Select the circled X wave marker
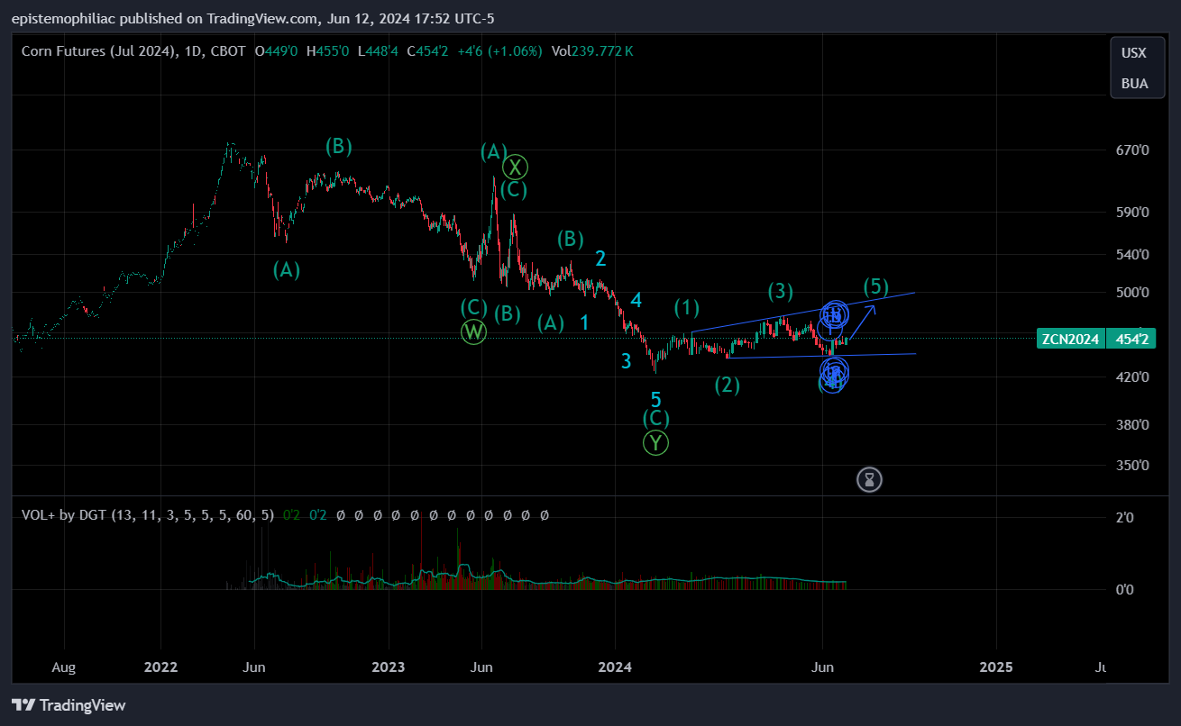Image resolution: width=1181 pixels, height=726 pixels. coord(515,167)
